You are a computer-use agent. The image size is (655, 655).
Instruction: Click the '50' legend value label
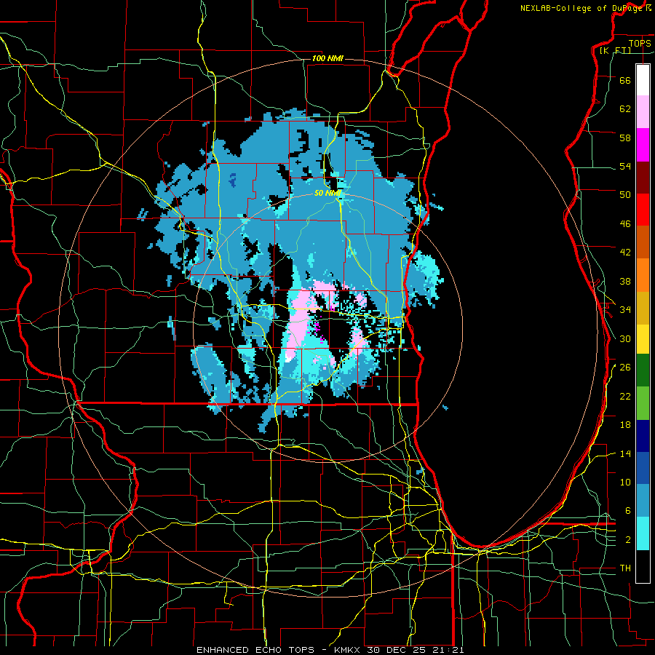pyautogui.click(x=625, y=194)
